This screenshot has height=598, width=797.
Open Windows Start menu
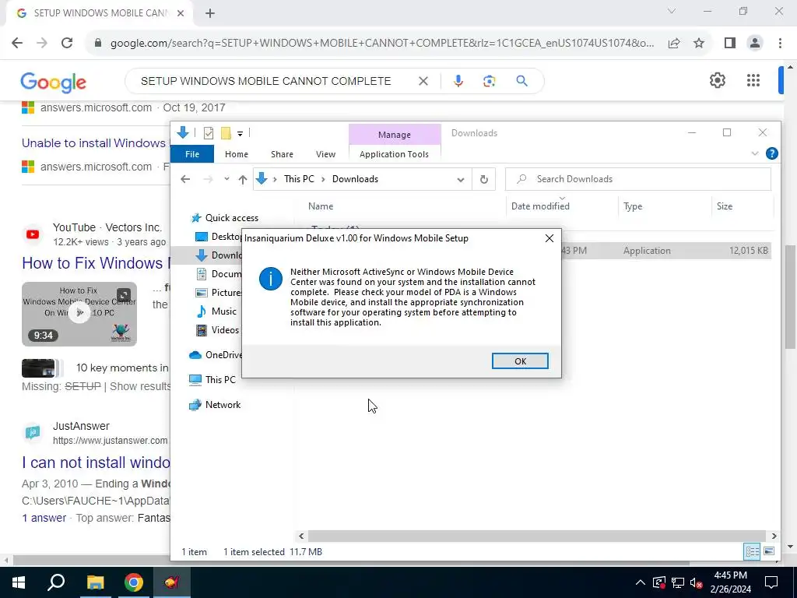click(19, 582)
